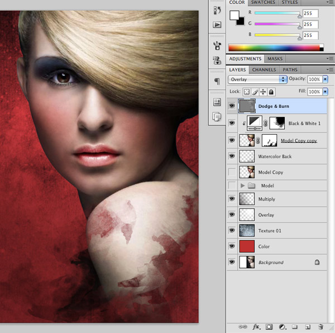The image size is (335, 333).
Task: Hide the Dodge & Burn layer
Action: tap(232, 105)
